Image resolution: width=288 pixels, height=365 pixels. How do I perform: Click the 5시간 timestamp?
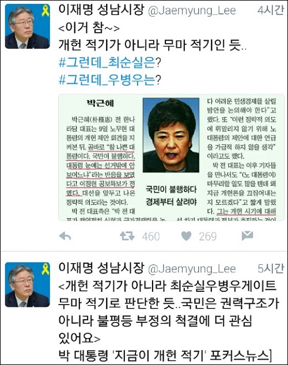[271, 268]
